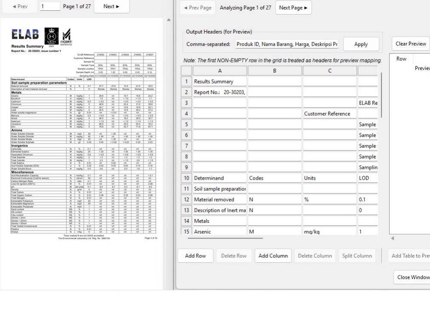This screenshot has height=322, width=430.
Task: Select column C header
Action: [330, 71]
